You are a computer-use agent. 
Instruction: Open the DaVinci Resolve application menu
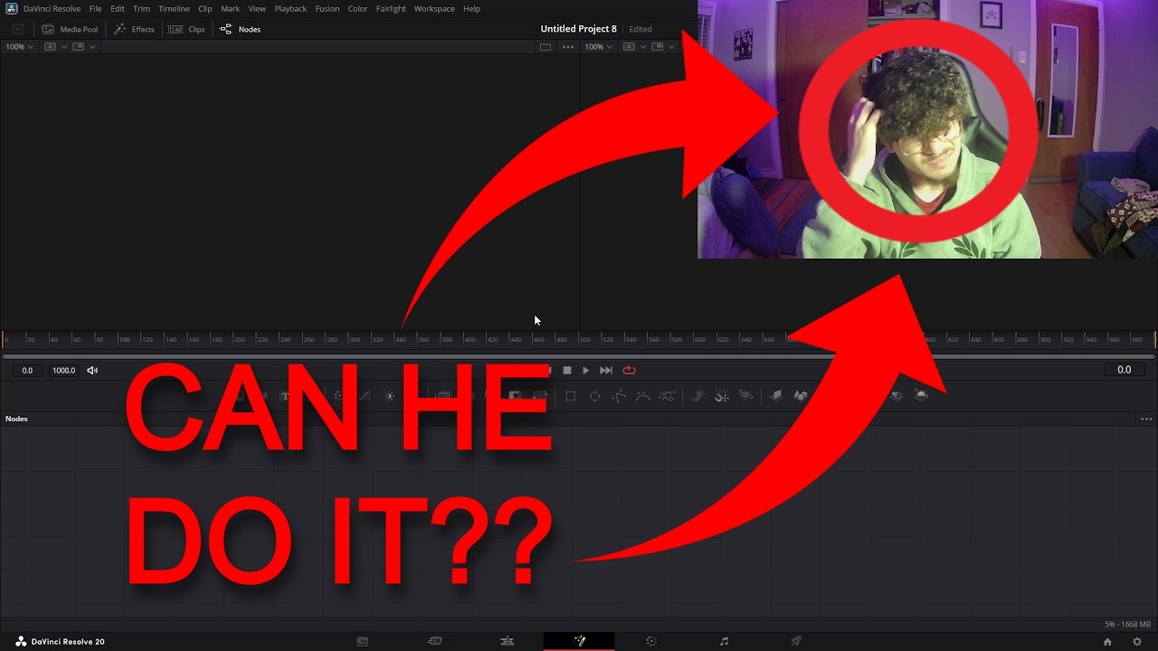click(x=52, y=8)
